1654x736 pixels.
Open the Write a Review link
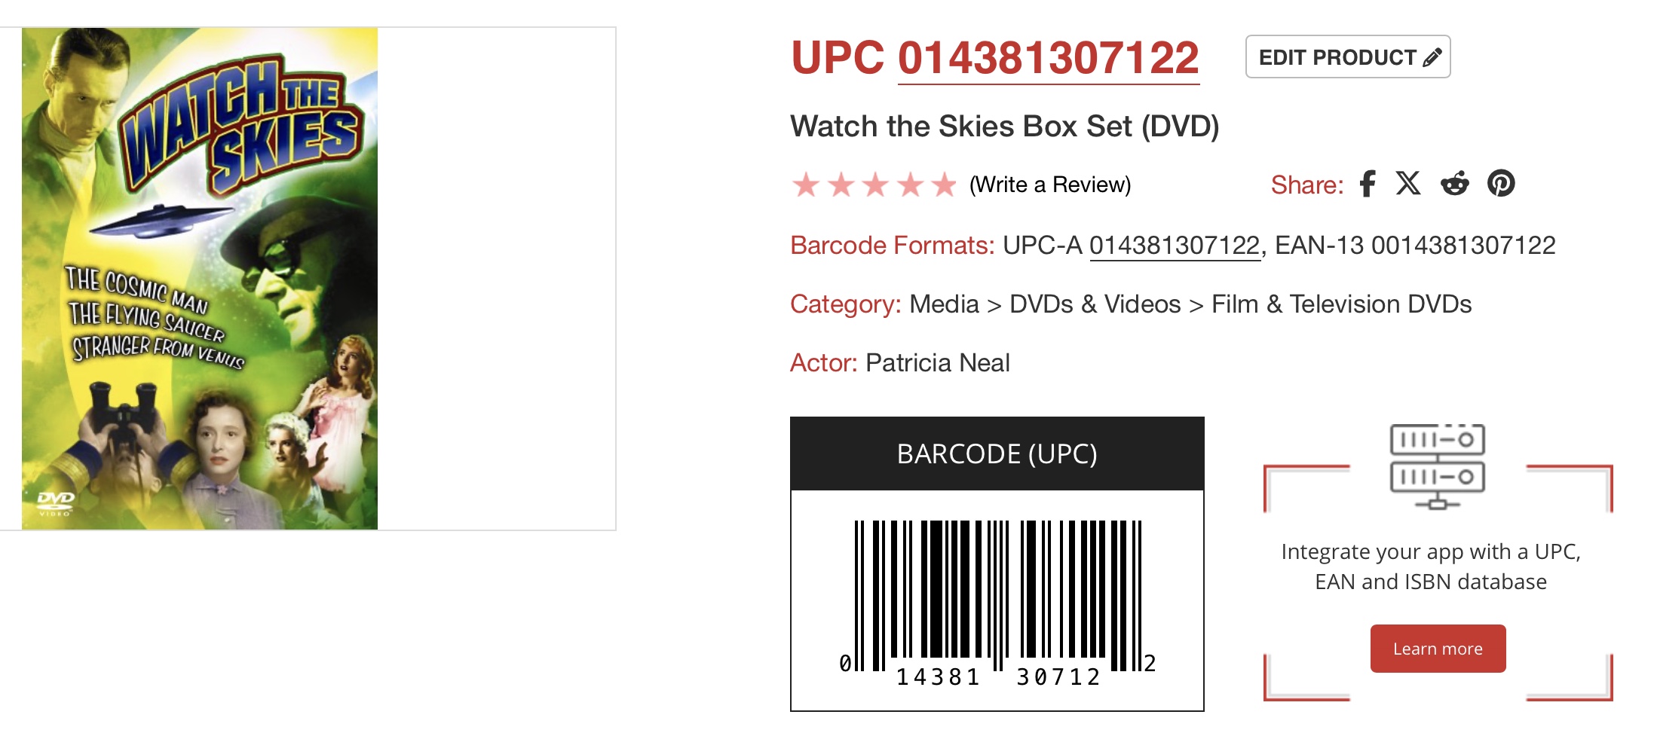[x=1049, y=185]
